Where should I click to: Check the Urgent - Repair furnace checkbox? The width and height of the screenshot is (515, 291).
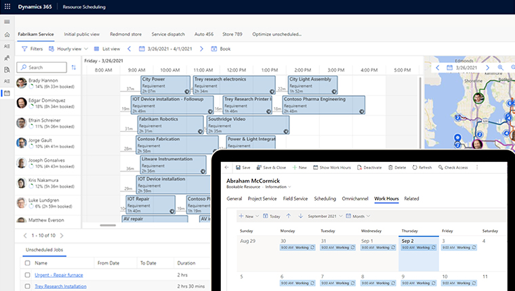click(27, 275)
